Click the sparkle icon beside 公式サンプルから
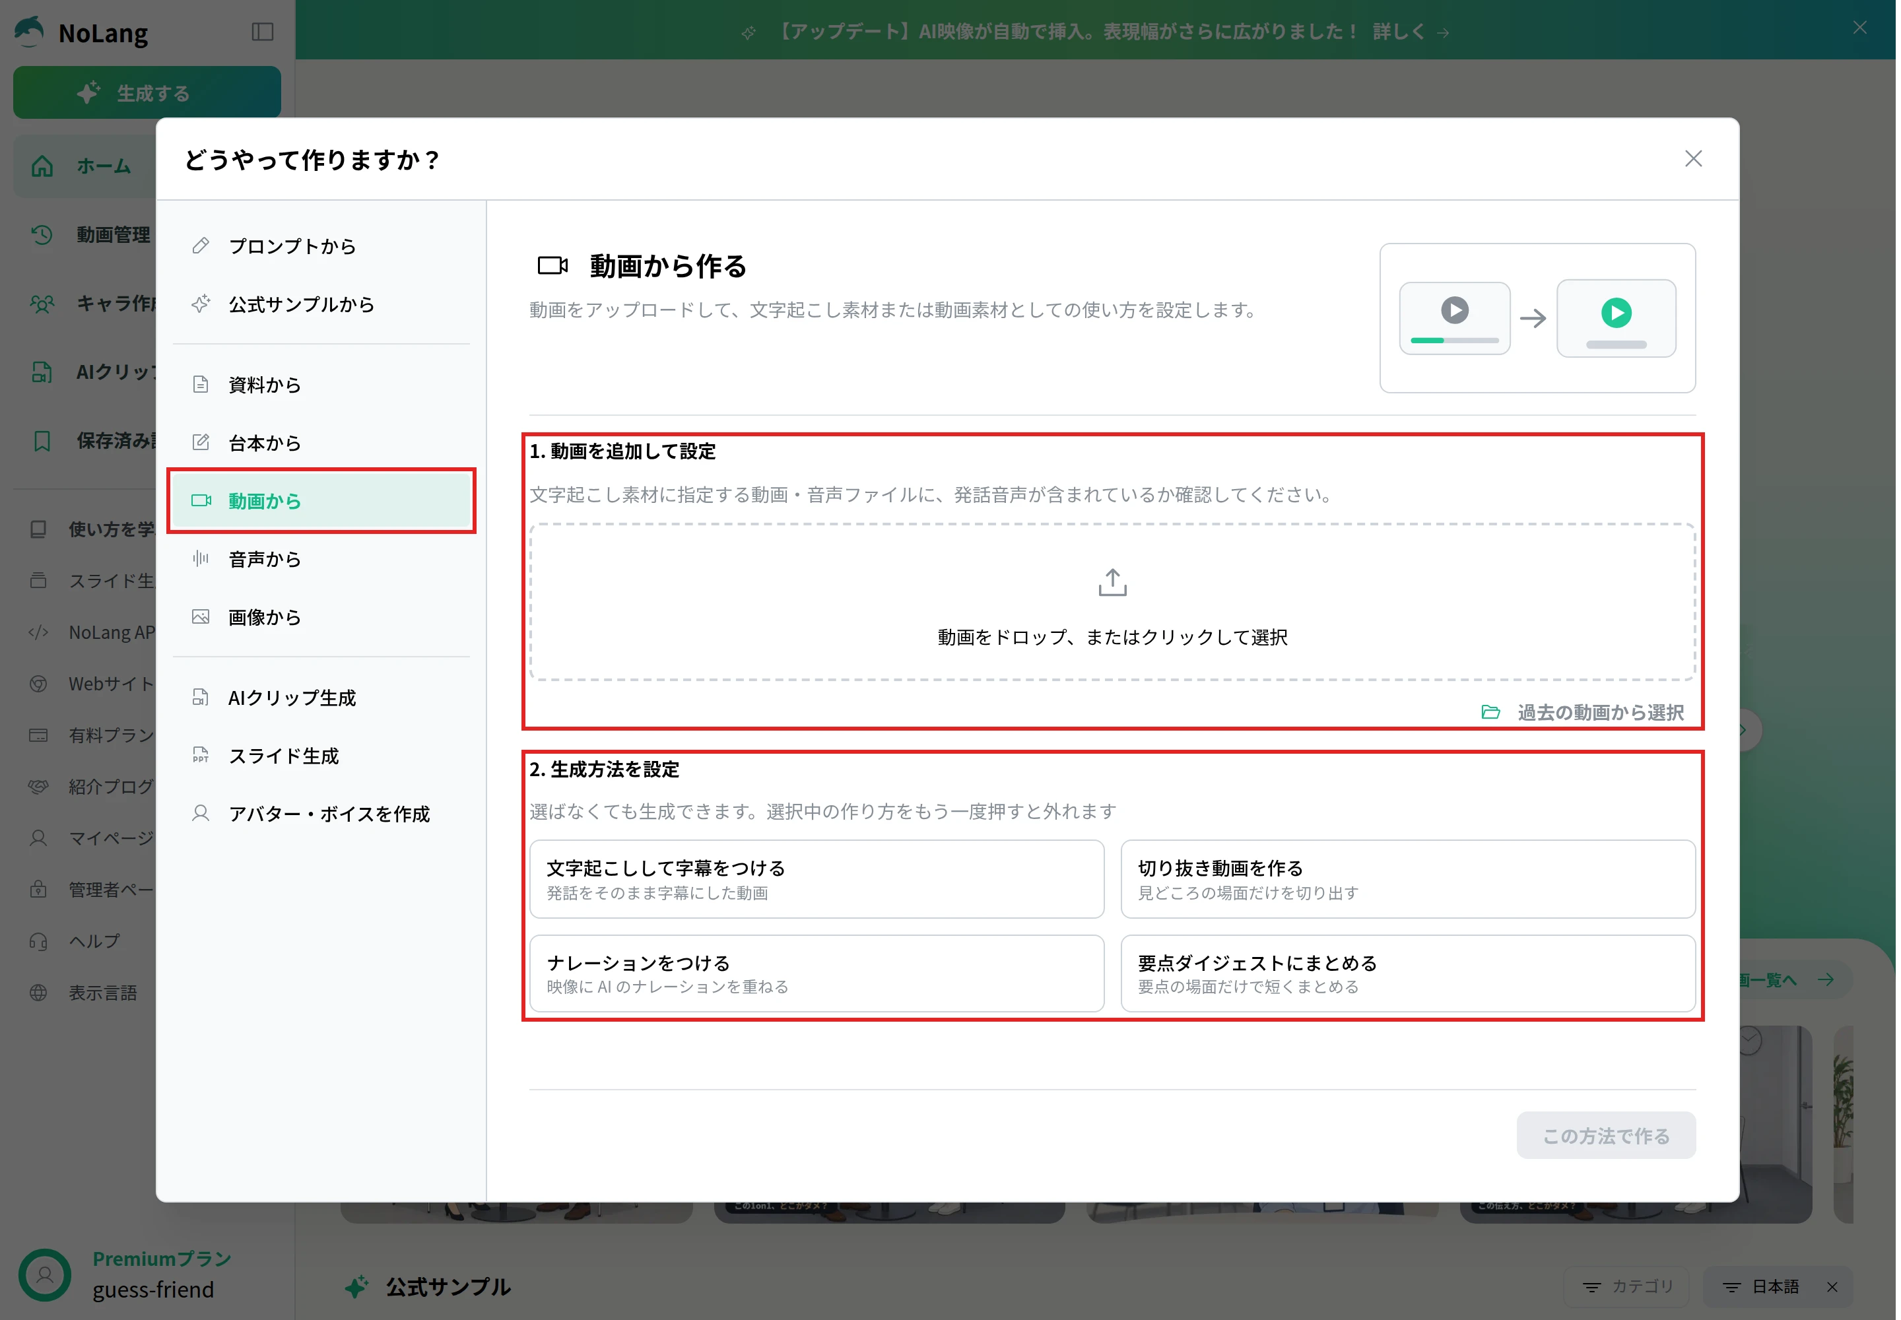This screenshot has height=1320, width=1901. click(200, 304)
